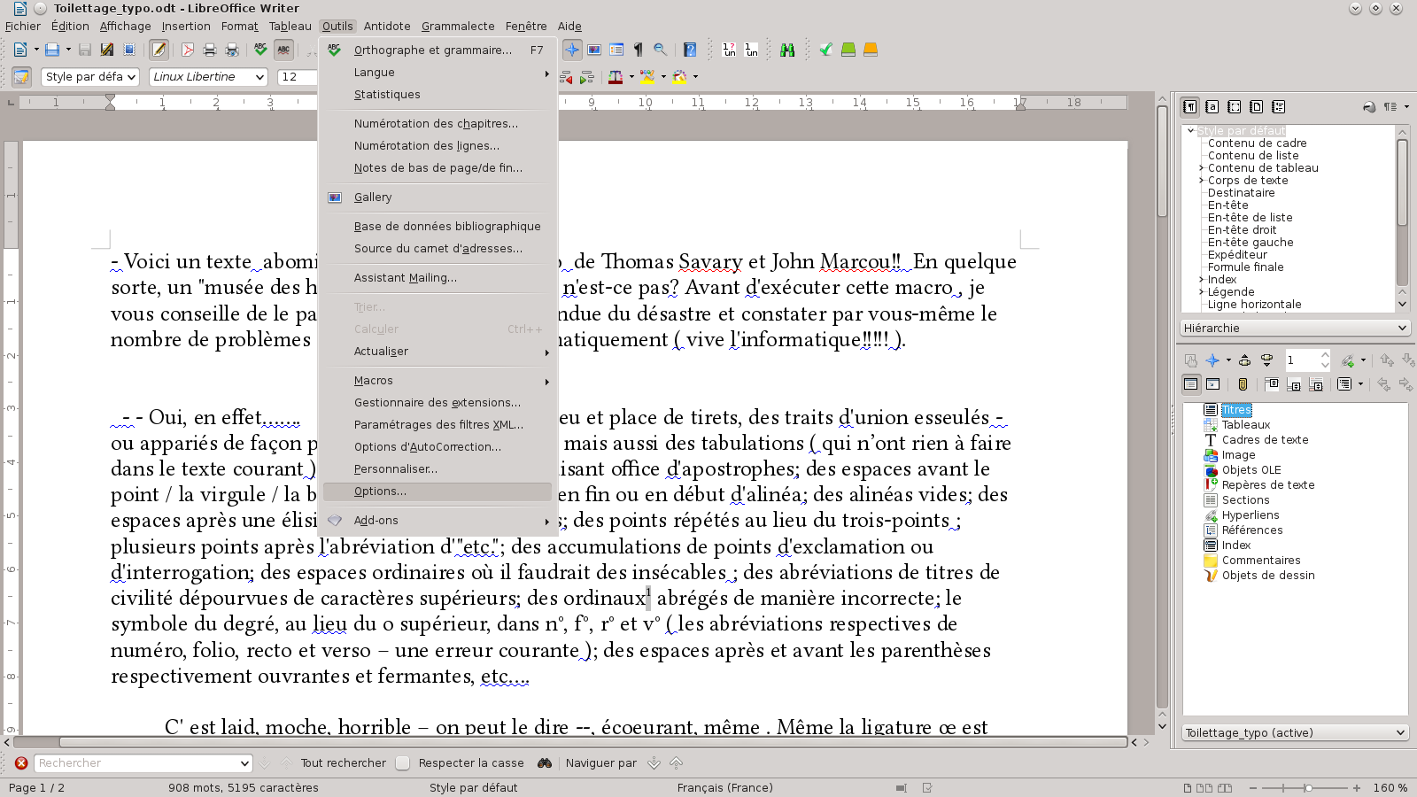This screenshot has width=1417, height=797.
Task: Open Gallery icon in toolbar
Action: [594, 50]
